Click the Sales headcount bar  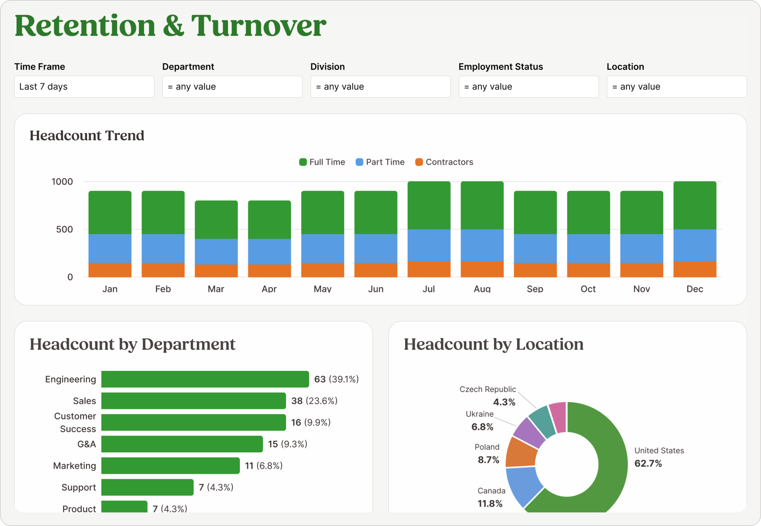(192, 401)
